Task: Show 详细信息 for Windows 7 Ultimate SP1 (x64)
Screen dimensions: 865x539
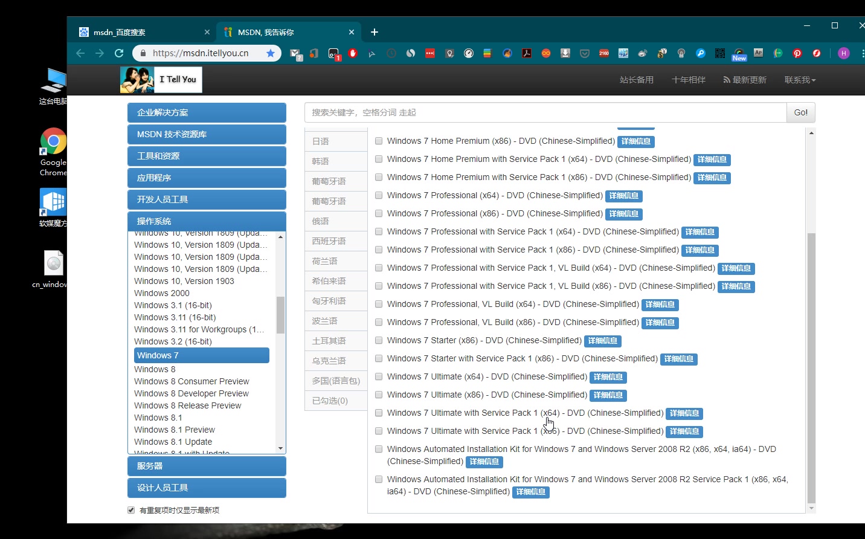Action: (x=684, y=413)
